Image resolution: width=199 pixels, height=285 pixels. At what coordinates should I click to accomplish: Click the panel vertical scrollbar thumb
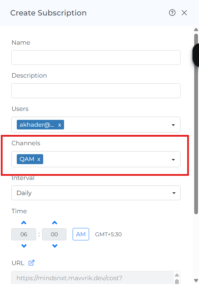[196, 124]
